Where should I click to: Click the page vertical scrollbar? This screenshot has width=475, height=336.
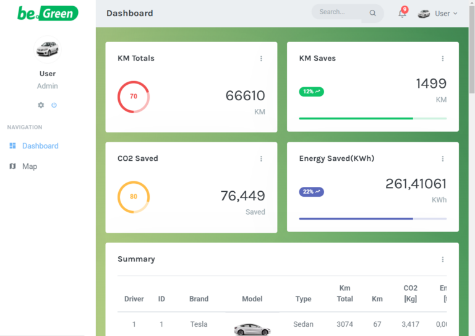point(472,48)
